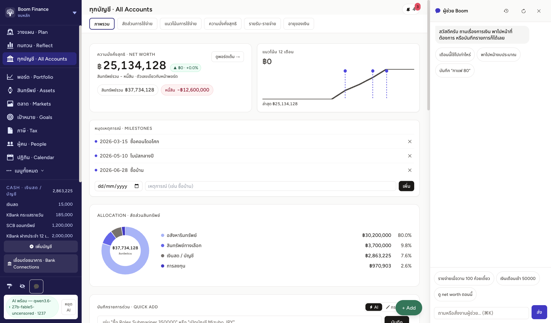Click the การลงทุน legend color dot

tap(163, 266)
